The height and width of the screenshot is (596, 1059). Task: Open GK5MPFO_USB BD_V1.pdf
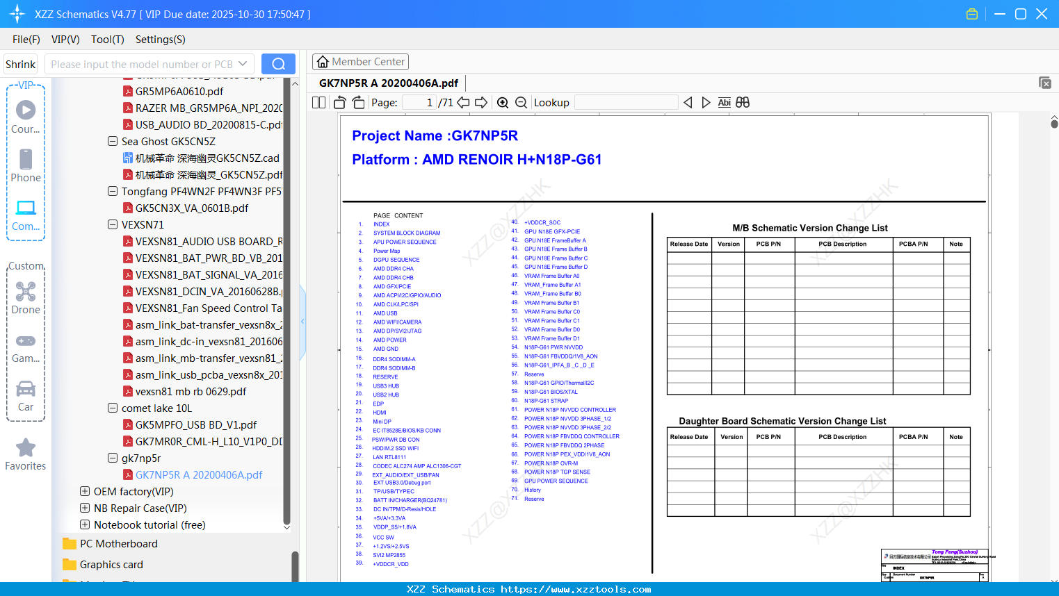(196, 424)
